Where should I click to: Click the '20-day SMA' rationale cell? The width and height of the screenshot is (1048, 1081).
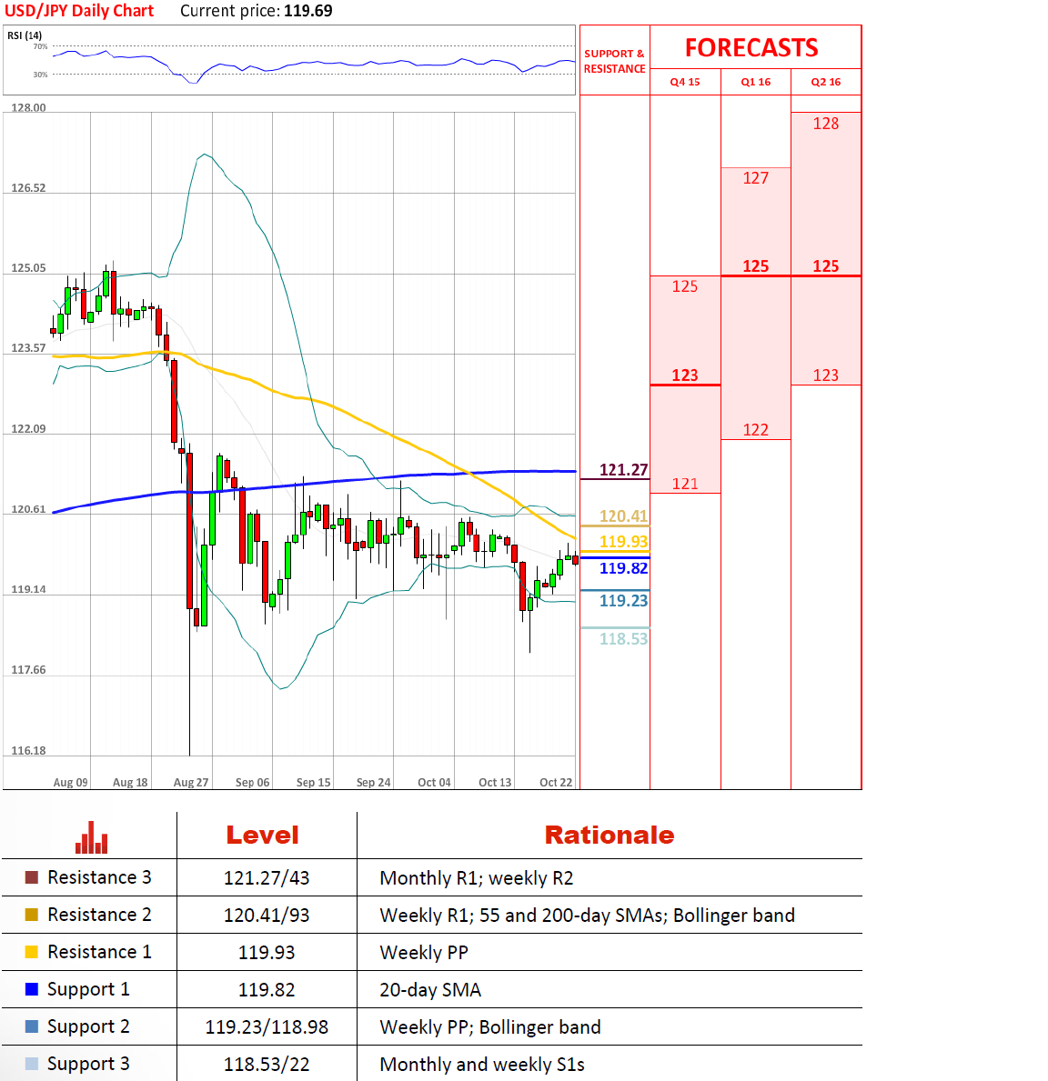[x=430, y=990]
